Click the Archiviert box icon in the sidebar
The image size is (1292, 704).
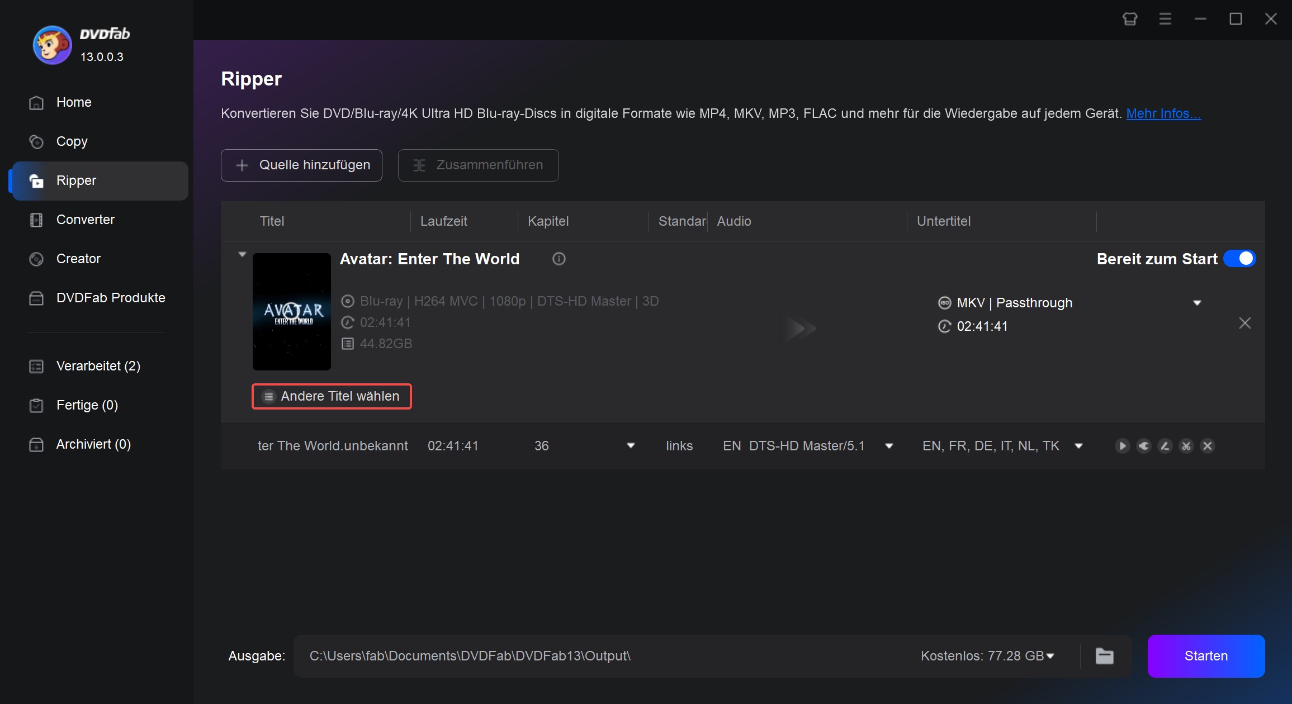(x=36, y=445)
